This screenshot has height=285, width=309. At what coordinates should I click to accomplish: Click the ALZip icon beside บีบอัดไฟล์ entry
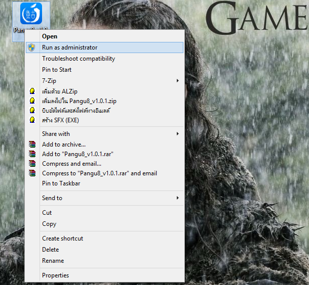click(x=32, y=111)
